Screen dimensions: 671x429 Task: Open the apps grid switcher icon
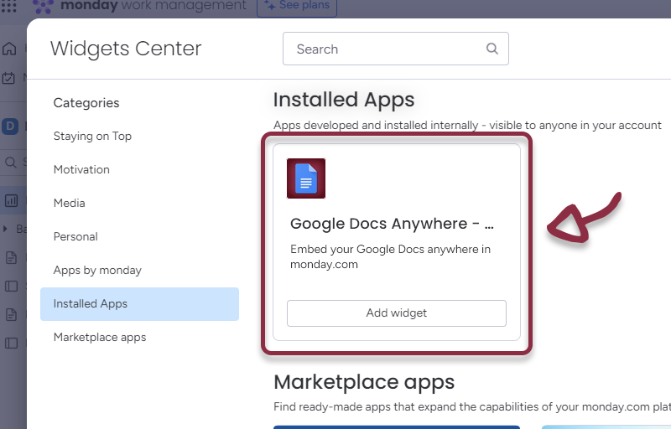coord(9,6)
